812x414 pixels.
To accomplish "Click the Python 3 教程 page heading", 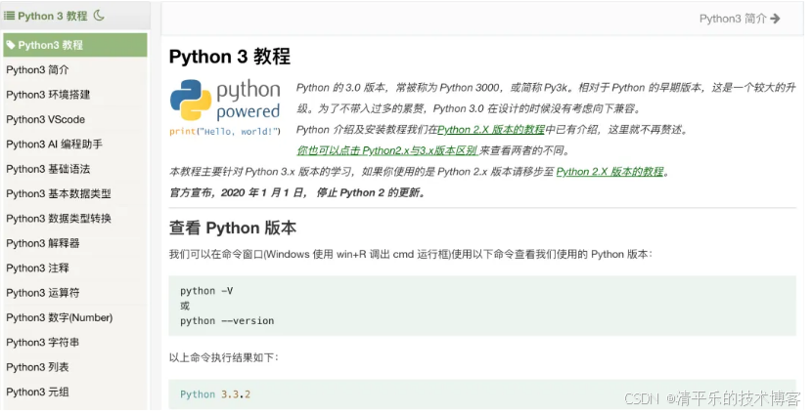I will [229, 57].
